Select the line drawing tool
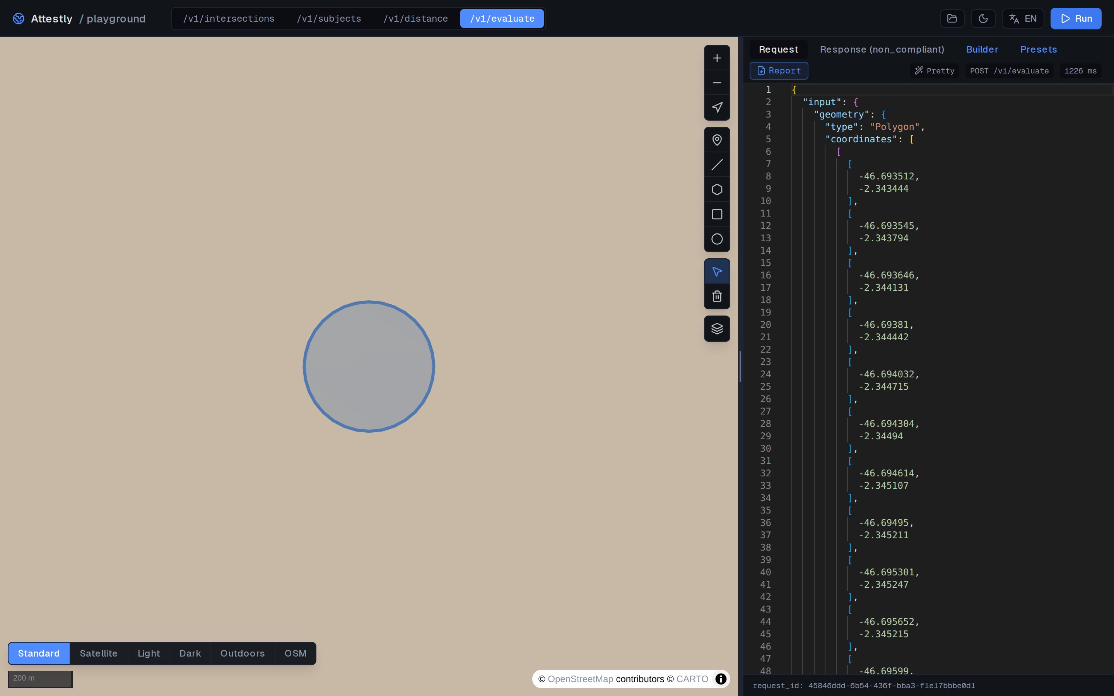Viewport: 1114px width, 696px height. coord(717,165)
